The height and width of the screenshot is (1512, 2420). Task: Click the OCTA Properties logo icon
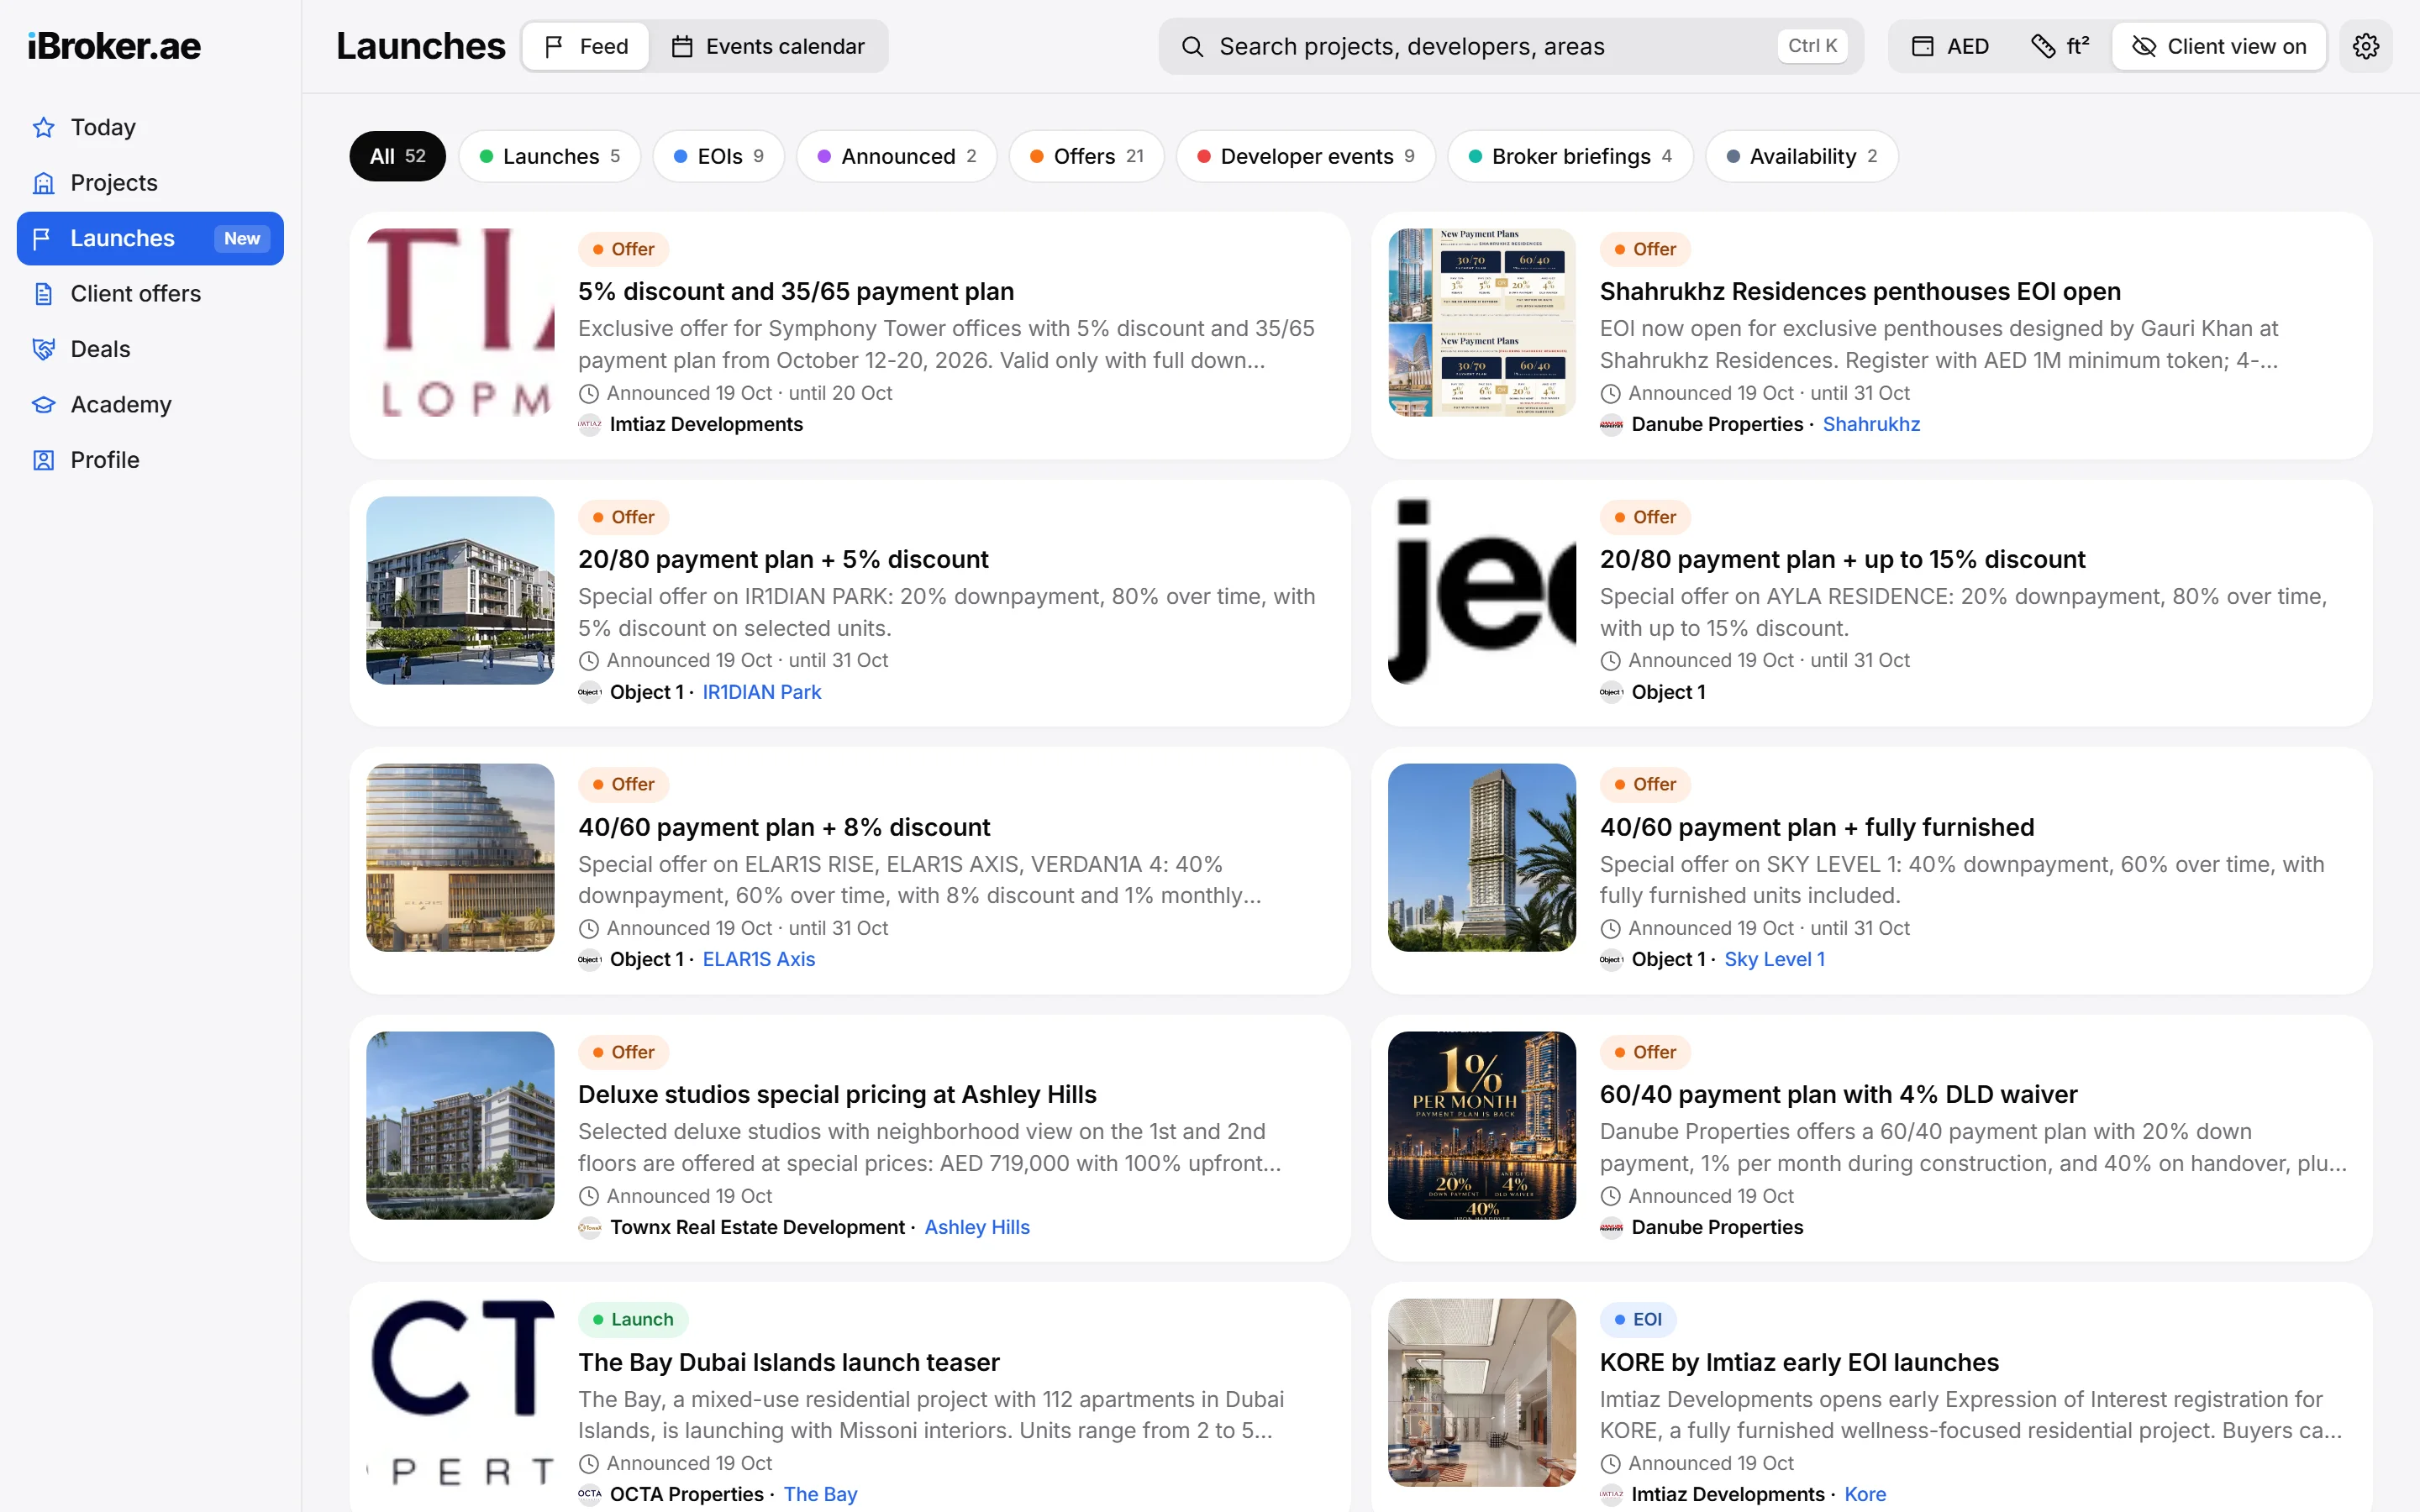point(590,1494)
